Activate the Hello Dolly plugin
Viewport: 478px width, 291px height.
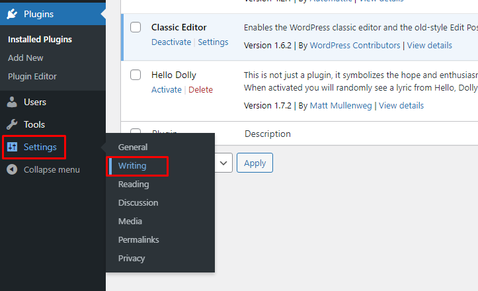(167, 89)
